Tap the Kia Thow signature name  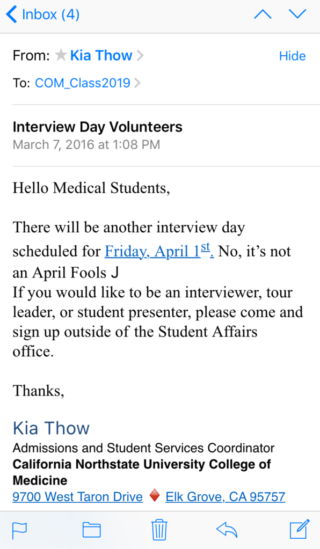51,428
